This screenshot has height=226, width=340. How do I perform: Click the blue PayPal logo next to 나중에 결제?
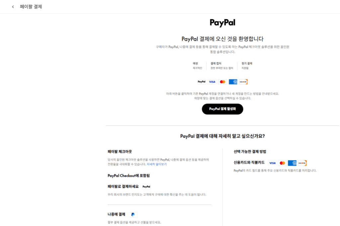coord(133,214)
